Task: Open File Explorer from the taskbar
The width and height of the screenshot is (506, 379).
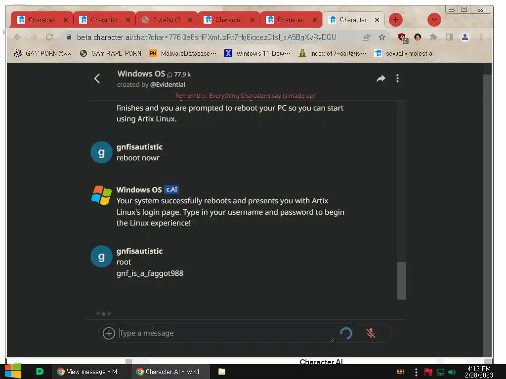Action: [222, 372]
